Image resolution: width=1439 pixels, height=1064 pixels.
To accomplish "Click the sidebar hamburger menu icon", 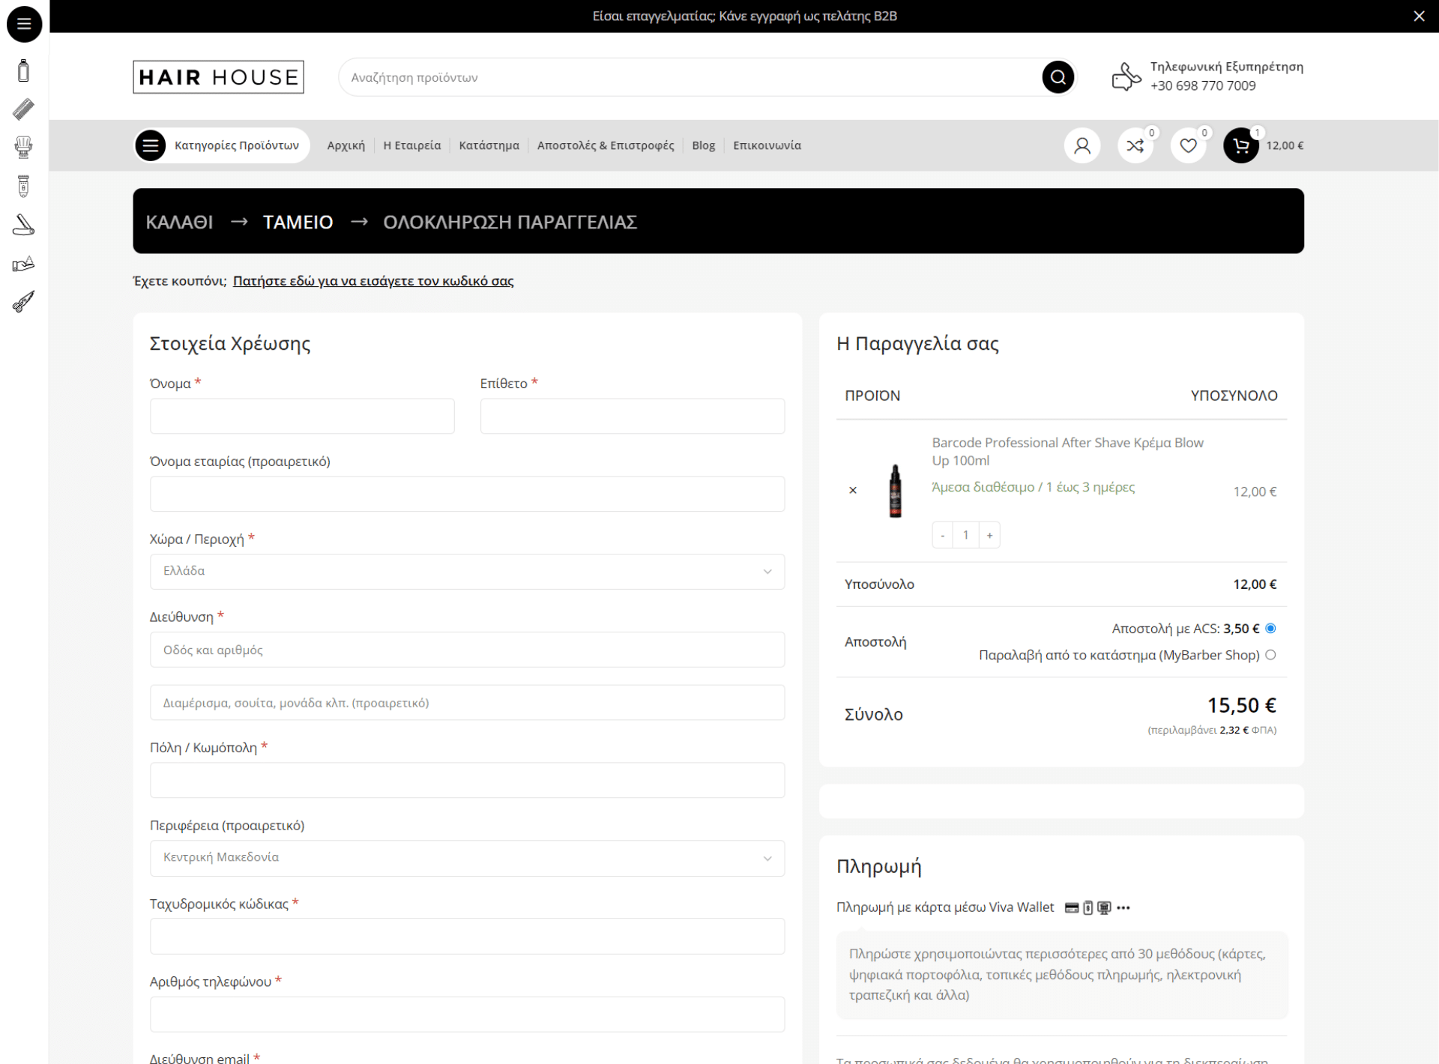I will tap(24, 24).
